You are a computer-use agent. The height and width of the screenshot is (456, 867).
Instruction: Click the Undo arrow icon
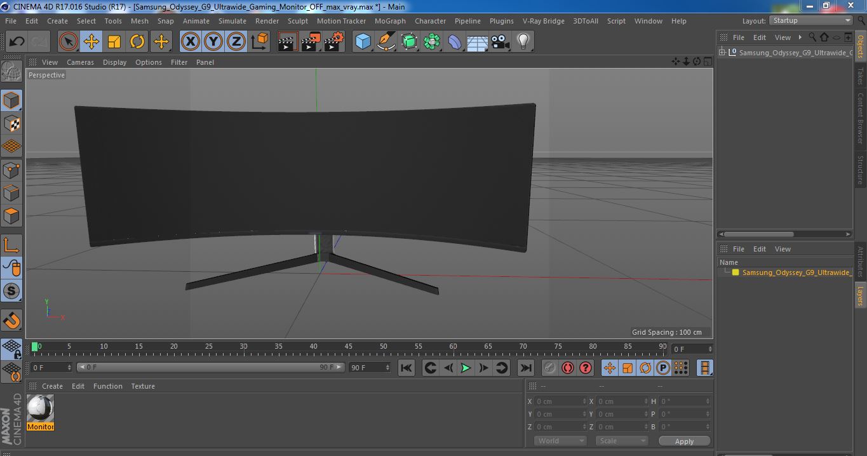17,42
